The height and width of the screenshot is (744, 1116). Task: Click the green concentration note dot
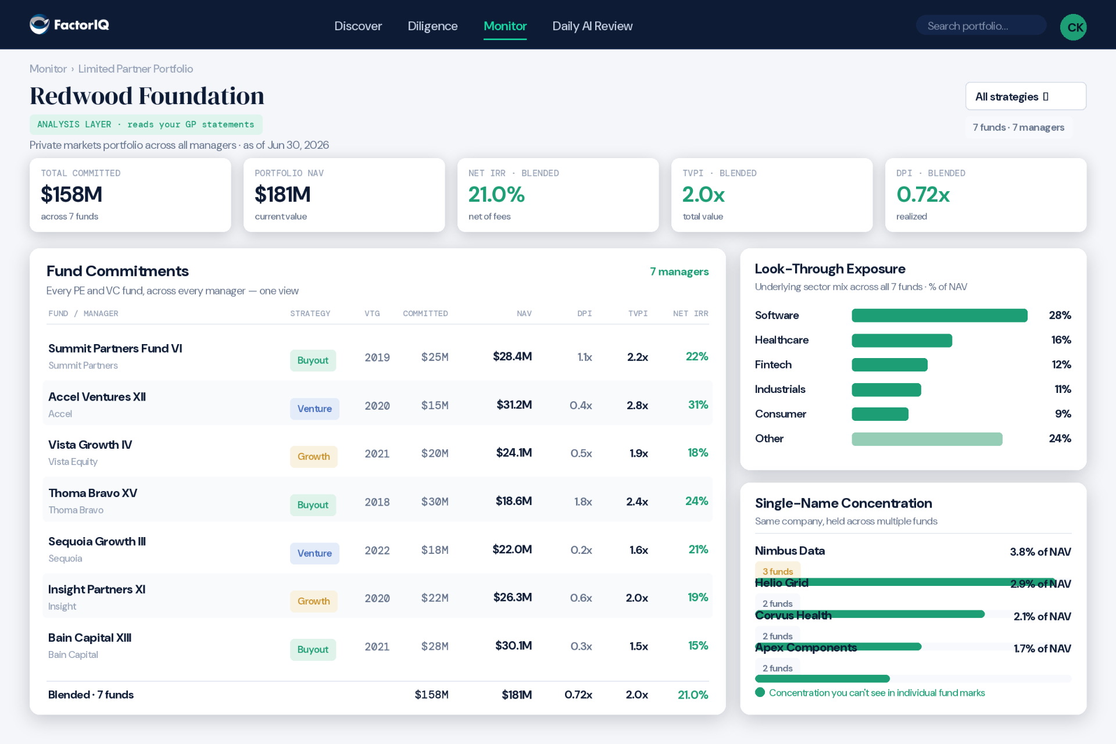760,692
